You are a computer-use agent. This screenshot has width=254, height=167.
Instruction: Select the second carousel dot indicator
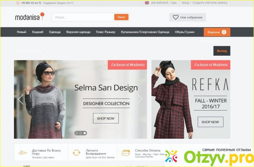pyautogui.click(x=80, y=133)
